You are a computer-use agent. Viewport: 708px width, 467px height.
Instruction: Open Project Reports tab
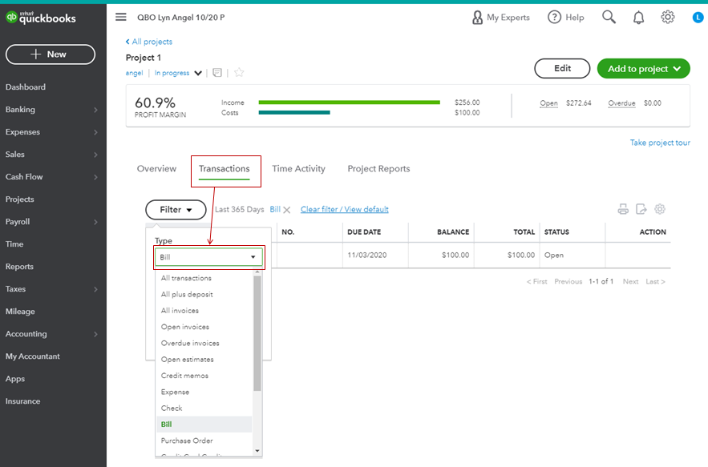point(378,169)
